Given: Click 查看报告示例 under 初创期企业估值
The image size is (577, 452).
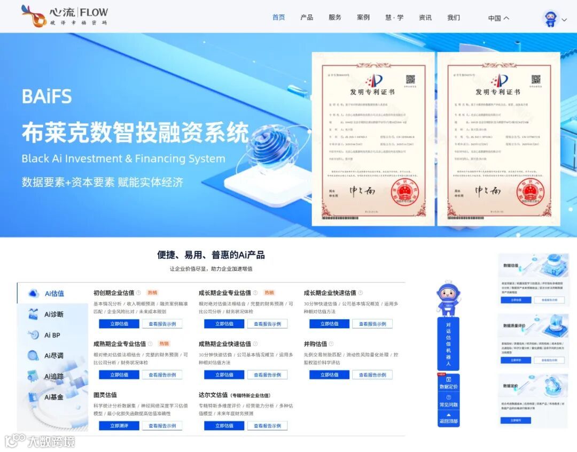Looking at the screenshot, I should (x=162, y=324).
